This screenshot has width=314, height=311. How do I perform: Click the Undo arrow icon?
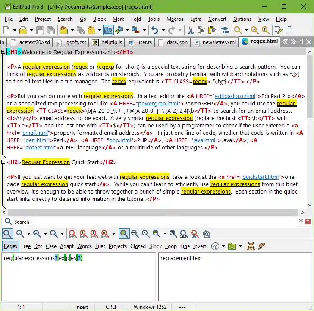tap(154, 30)
